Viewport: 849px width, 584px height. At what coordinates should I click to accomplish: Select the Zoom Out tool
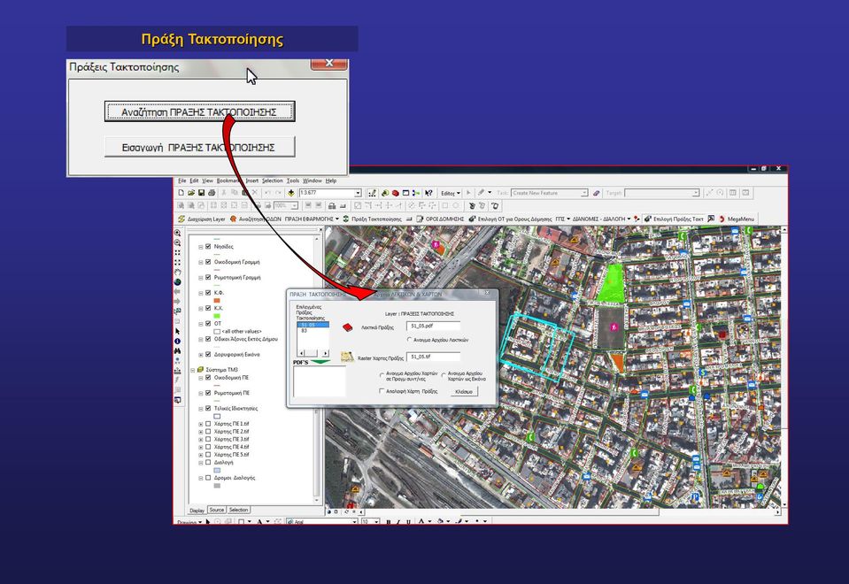(x=178, y=242)
